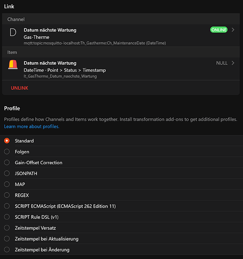Select the Folgen profile radio button

pos(7,152)
